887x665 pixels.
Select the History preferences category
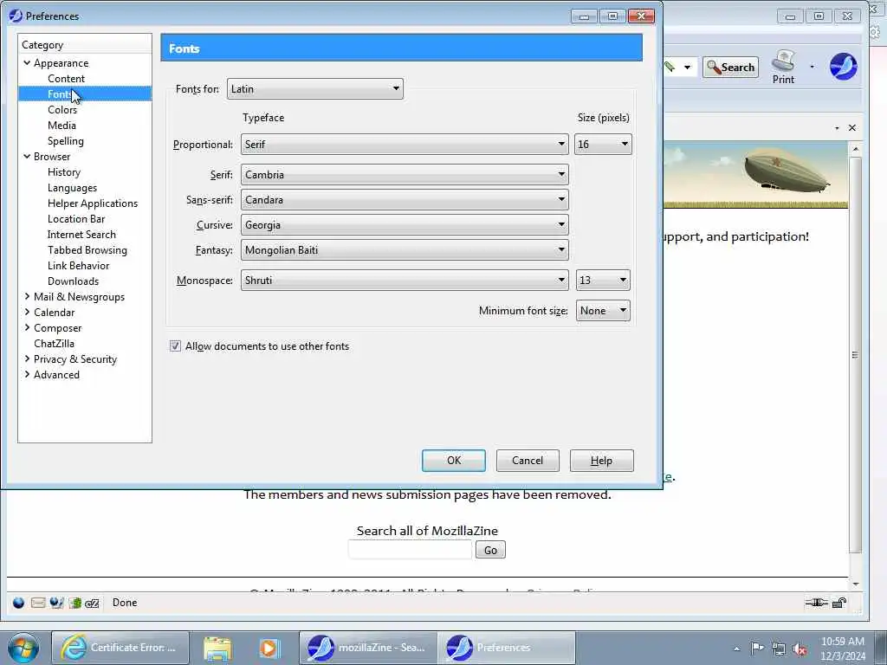pos(64,172)
